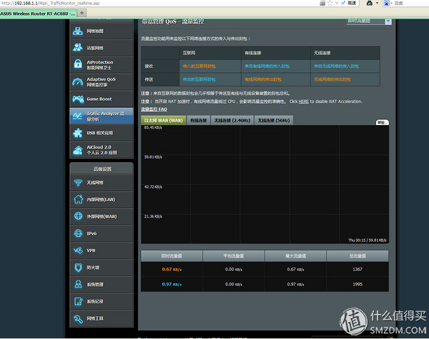Click the page icon left of the star
429x339 pixels.
pos(322,3)
